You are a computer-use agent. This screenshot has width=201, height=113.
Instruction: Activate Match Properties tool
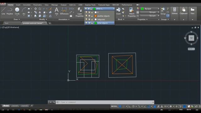tap(132, 12)
